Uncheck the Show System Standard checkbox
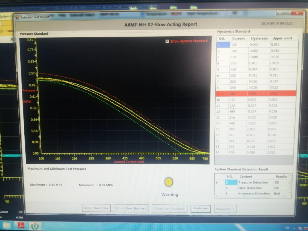 click(167, 41)
